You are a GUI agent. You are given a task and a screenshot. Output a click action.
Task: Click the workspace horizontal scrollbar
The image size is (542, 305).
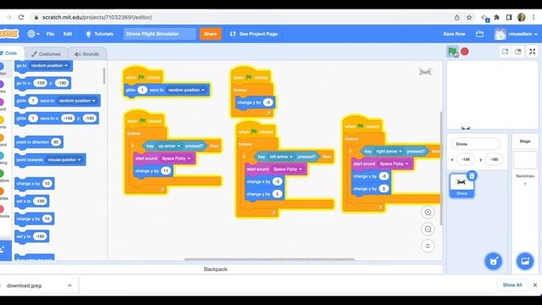tap(269, 259)
